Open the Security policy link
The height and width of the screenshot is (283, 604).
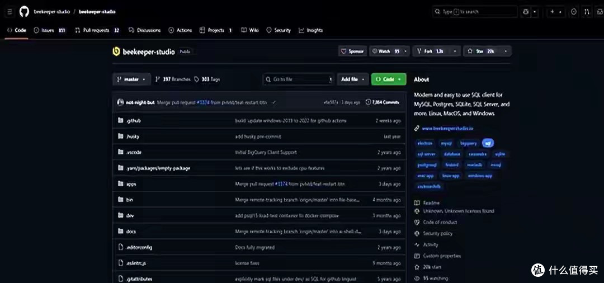(437, 233)
